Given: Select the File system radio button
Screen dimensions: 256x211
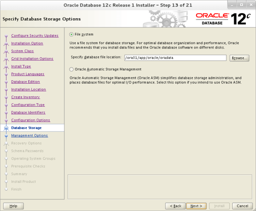Looking at the screenshot, I should tap(71, 34).
